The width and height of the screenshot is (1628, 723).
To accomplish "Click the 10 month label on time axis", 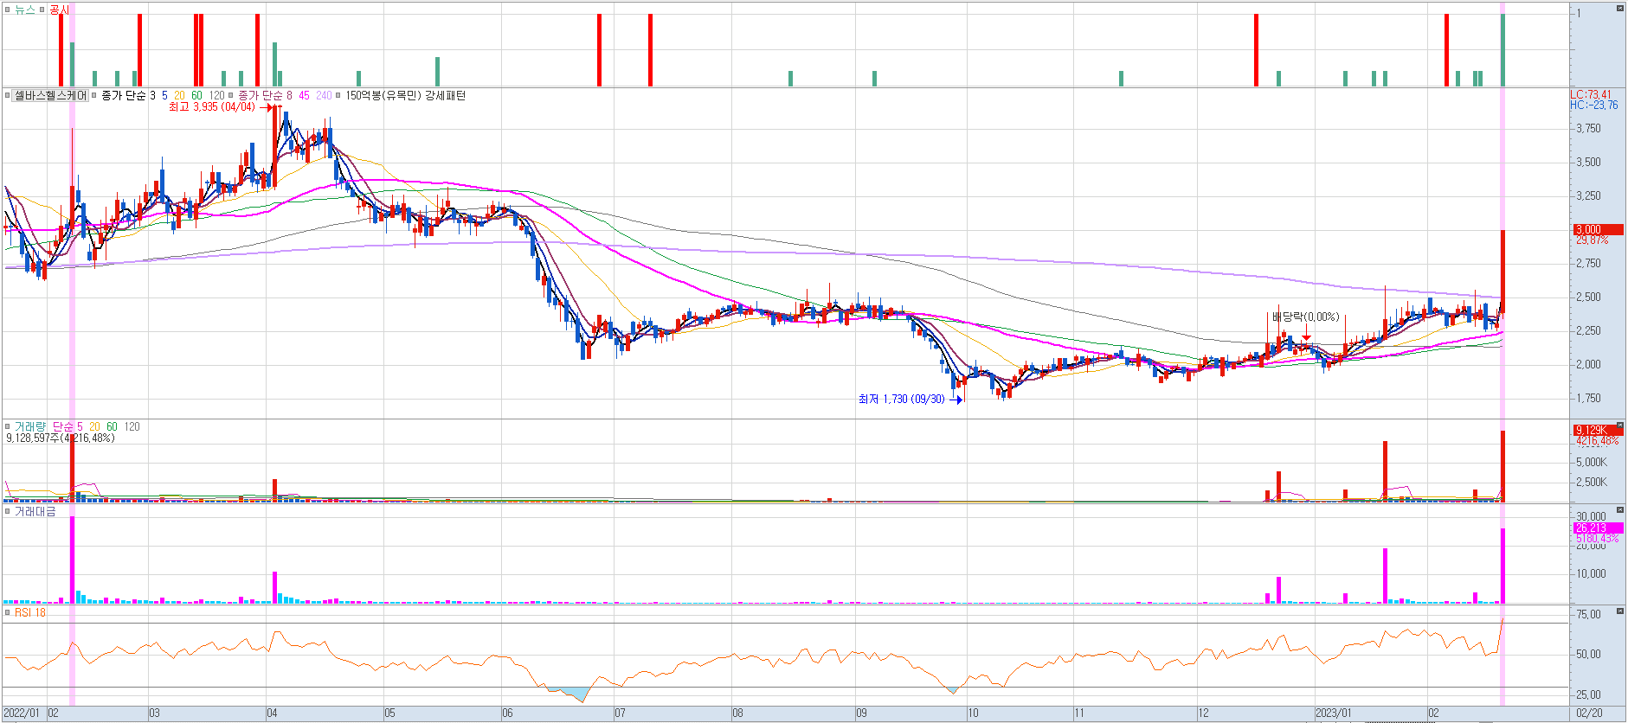I will tap(973, 713).
